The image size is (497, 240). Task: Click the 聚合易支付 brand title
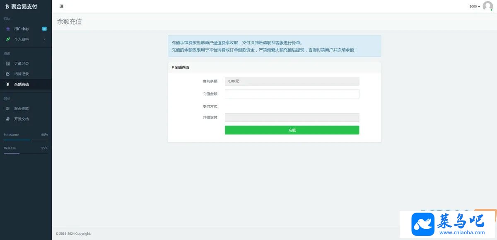[24, 7]
